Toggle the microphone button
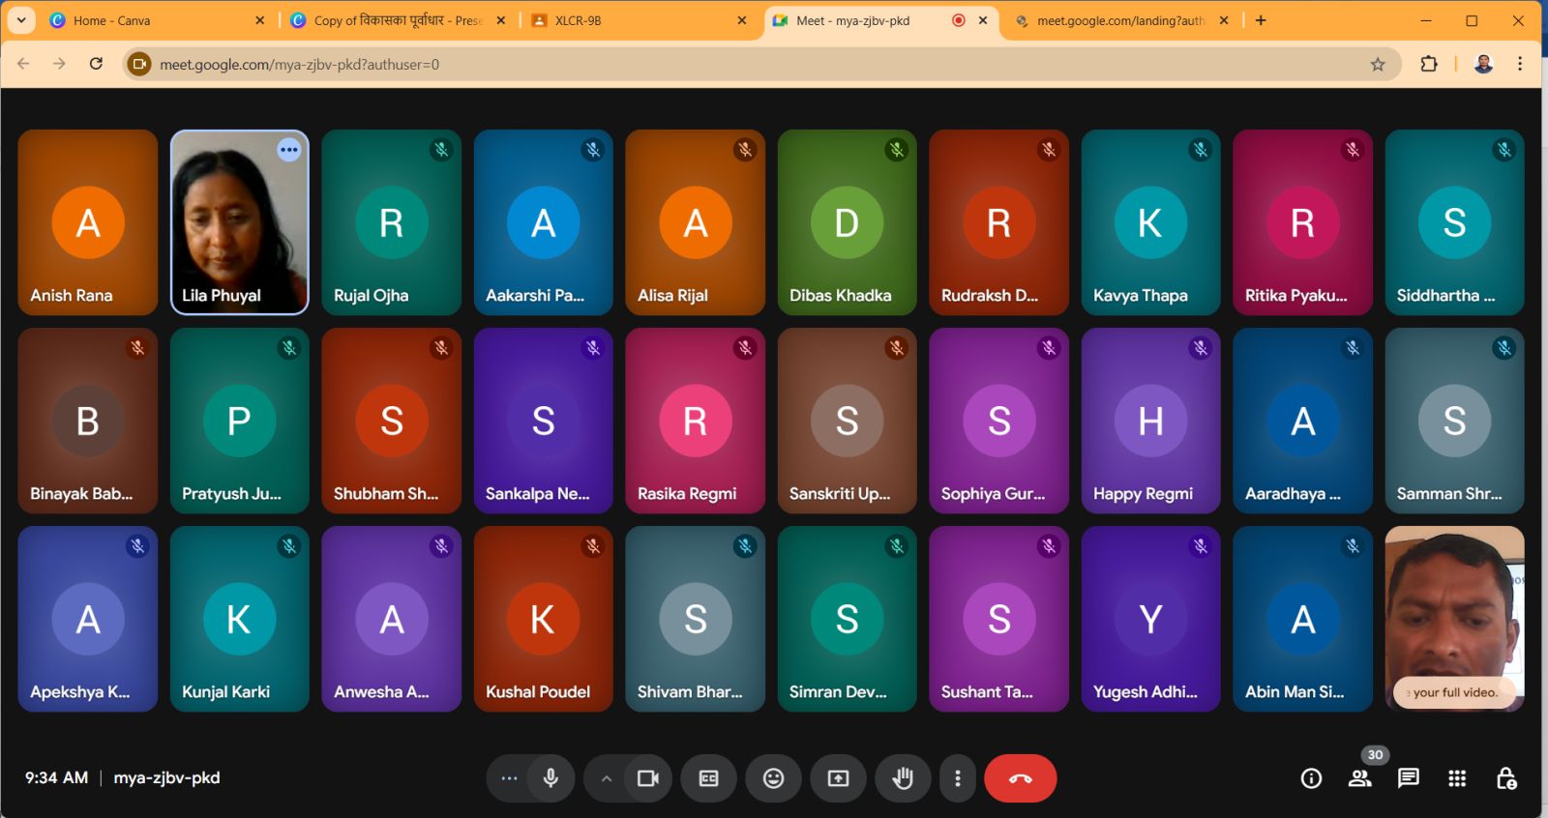This screenshot has height=818, width=1548. point(551,778)
